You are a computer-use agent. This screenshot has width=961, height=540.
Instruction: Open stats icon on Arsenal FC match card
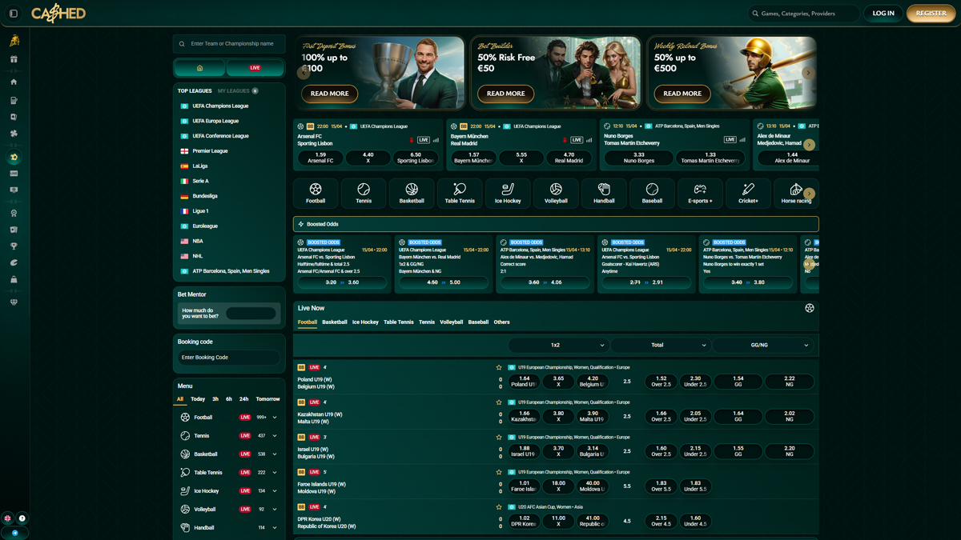(436, 140)
